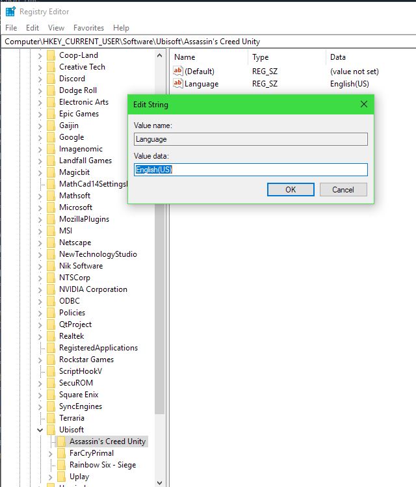The width and height of the screenshot is (416, 487).
Task: Select the Dodge Roll folder icon
Action: (x=51, y=90)
